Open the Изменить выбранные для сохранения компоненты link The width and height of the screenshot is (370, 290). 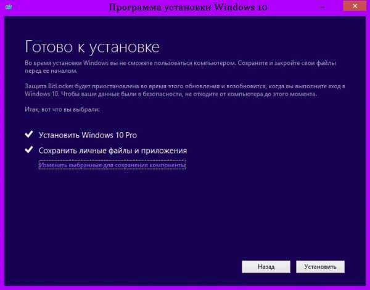tap(112, 165)
